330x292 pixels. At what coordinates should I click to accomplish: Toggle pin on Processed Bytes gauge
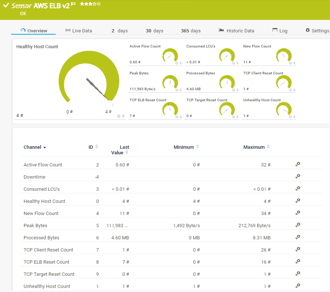(x=237, y=90)
